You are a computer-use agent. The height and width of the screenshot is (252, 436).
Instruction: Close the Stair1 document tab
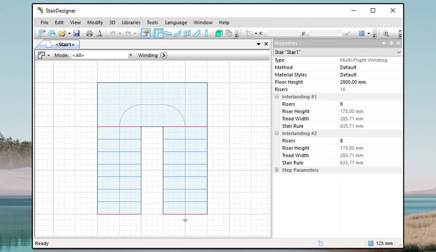coord(266,44)
